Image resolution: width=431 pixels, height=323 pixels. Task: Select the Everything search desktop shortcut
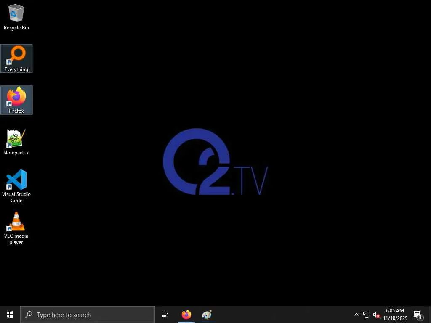point(16,58)
